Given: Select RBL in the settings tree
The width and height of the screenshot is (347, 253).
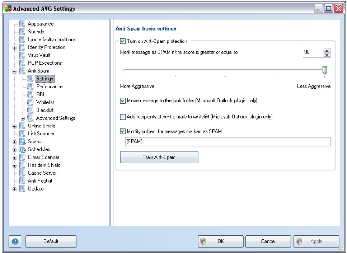Looking at the screenshot, I should pos(41,94).
